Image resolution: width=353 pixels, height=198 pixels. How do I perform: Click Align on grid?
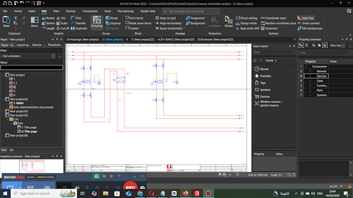click(x=166, y=18)
